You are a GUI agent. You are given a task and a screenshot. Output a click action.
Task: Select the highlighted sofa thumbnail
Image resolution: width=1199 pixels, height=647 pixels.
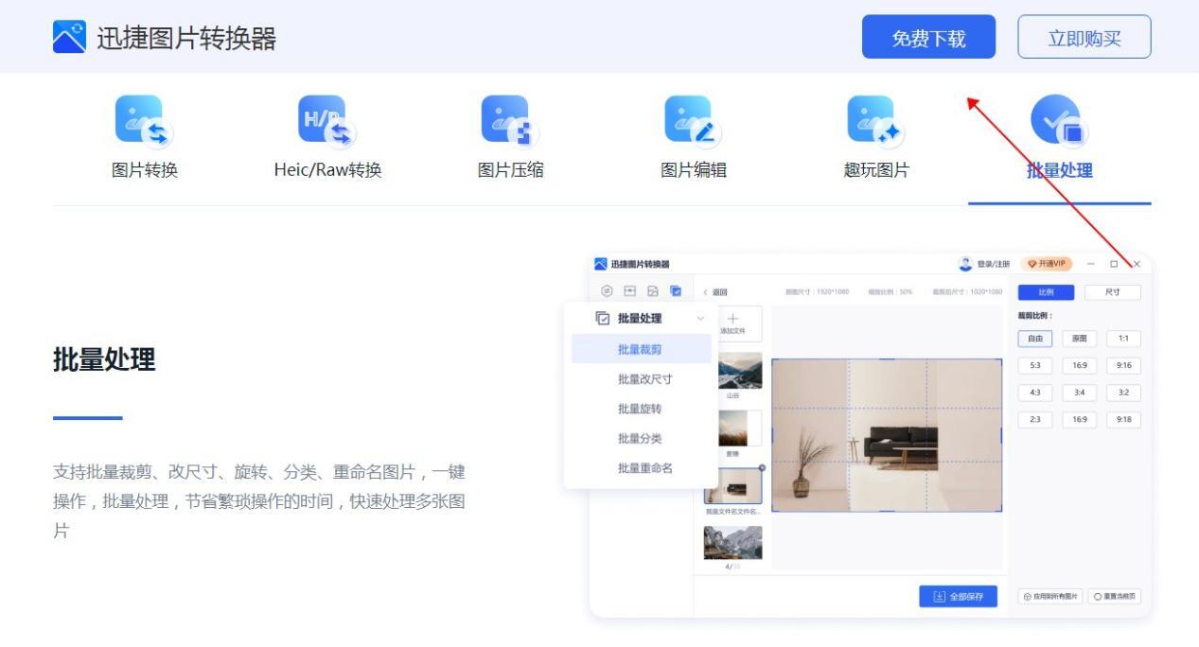(732, 486)
